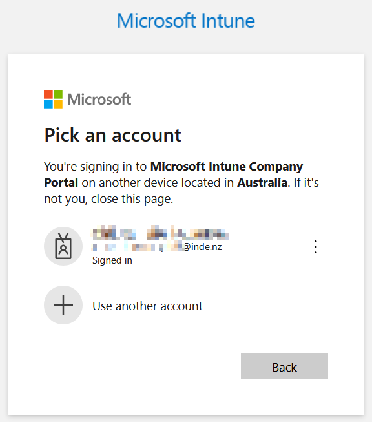Click the "Pick an account" heading
Viewport: 372px width, 422px height.
[113, 135]
